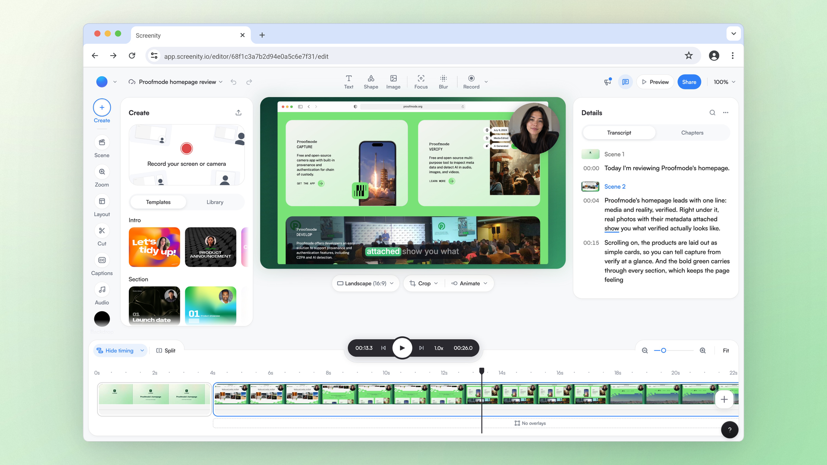Screen dimensions: 827x465
Task: Toggle Hide timing on timeline
Action: pos(115,350)
